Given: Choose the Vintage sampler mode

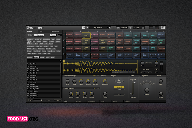Looking at the screenshot, I should pos(119,89).
